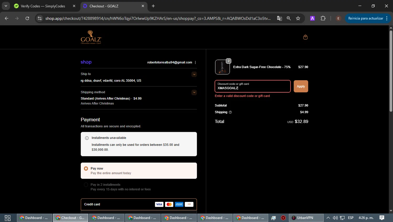Click the shipping address rg ddsa text
This screenshot has width=393, height=222.
(111, 81)
